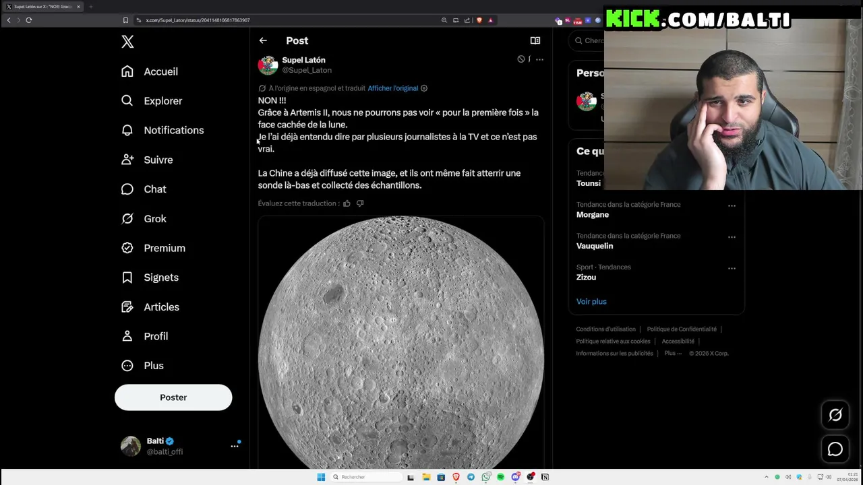Open the Premium page
The width and height of the screenshot is (863, 485).
tap(153, 248)
